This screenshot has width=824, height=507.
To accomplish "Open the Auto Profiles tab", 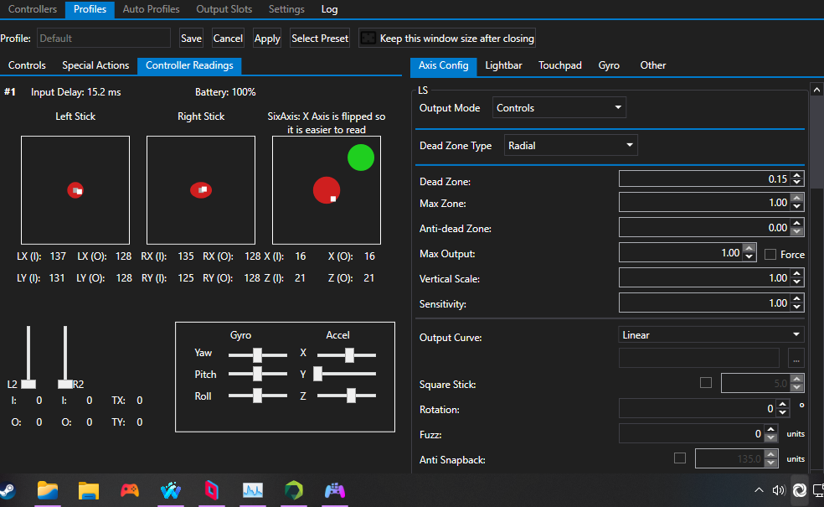I will (151, 9).
